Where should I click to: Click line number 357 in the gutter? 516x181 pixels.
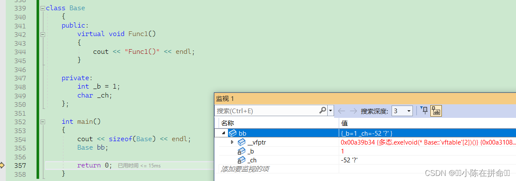tap(20, 165)
